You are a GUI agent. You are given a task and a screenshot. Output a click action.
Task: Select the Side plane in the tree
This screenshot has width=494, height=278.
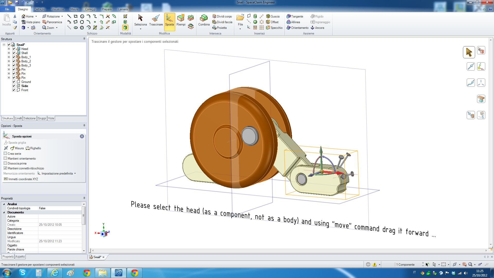[x=25, y=86]
